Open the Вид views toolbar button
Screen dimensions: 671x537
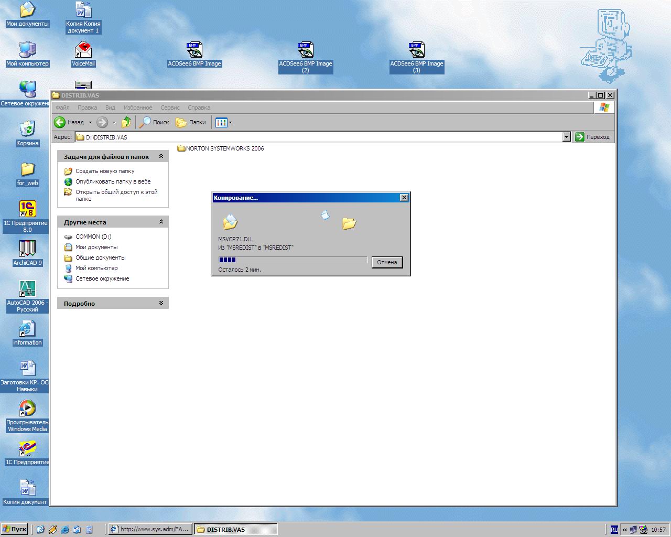223,122
